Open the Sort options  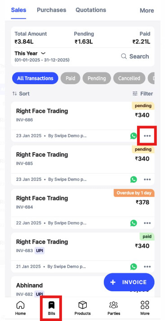point(21,94)
